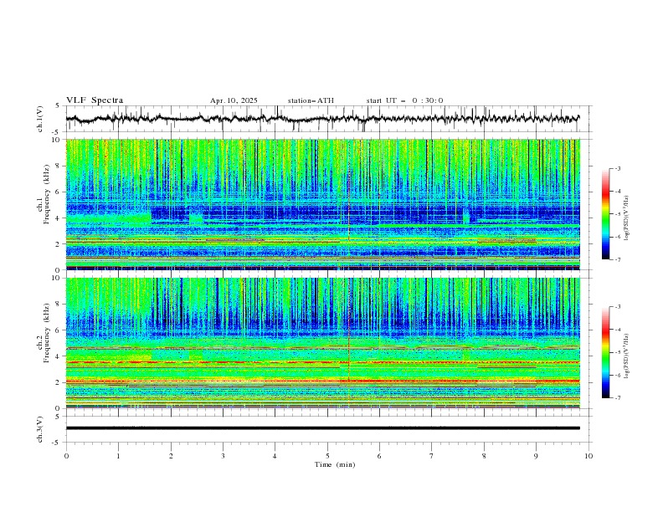Select the date text 'Apr. 10, 2025'

pyautogui.click(x=234, y=100)
